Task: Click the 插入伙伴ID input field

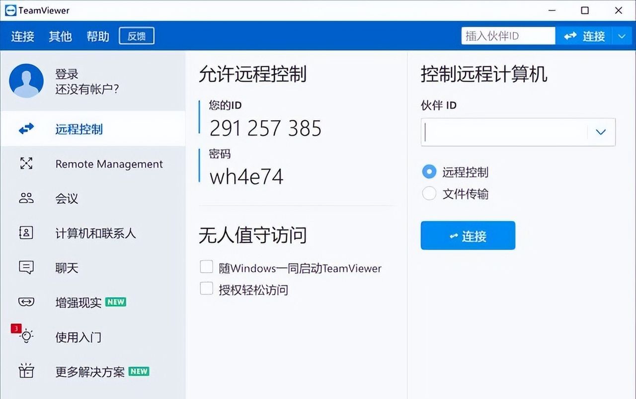Action: (x=508, y=35)
